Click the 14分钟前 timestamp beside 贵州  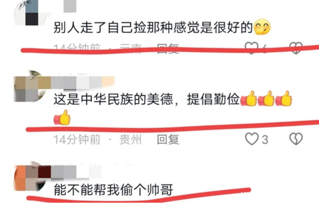[x=77, y=140]
